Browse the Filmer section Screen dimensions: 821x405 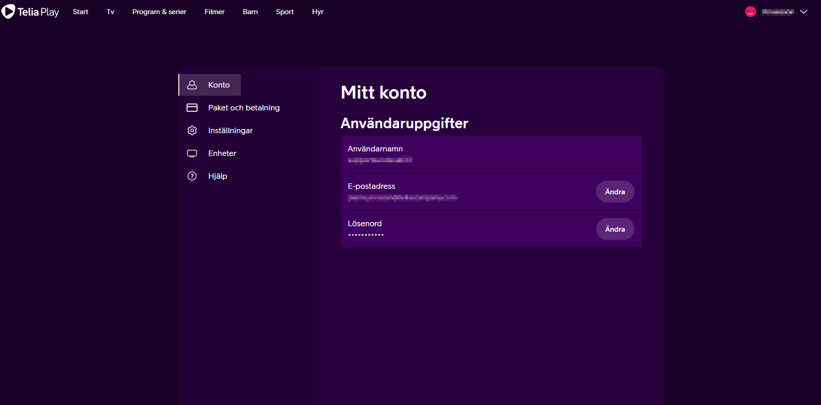coord(214,12)
